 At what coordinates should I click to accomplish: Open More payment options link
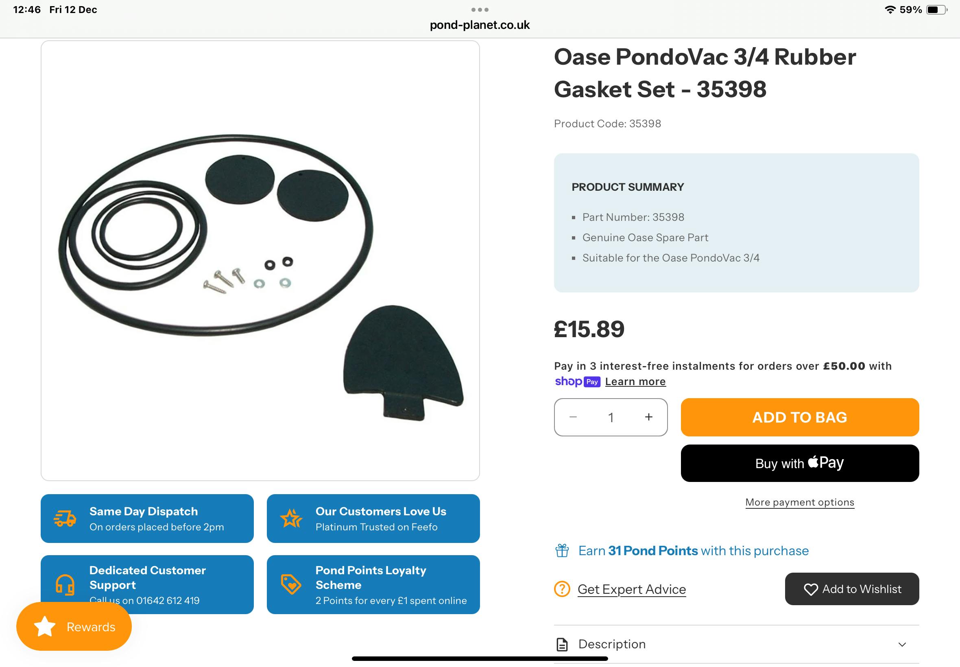point(799,502)
